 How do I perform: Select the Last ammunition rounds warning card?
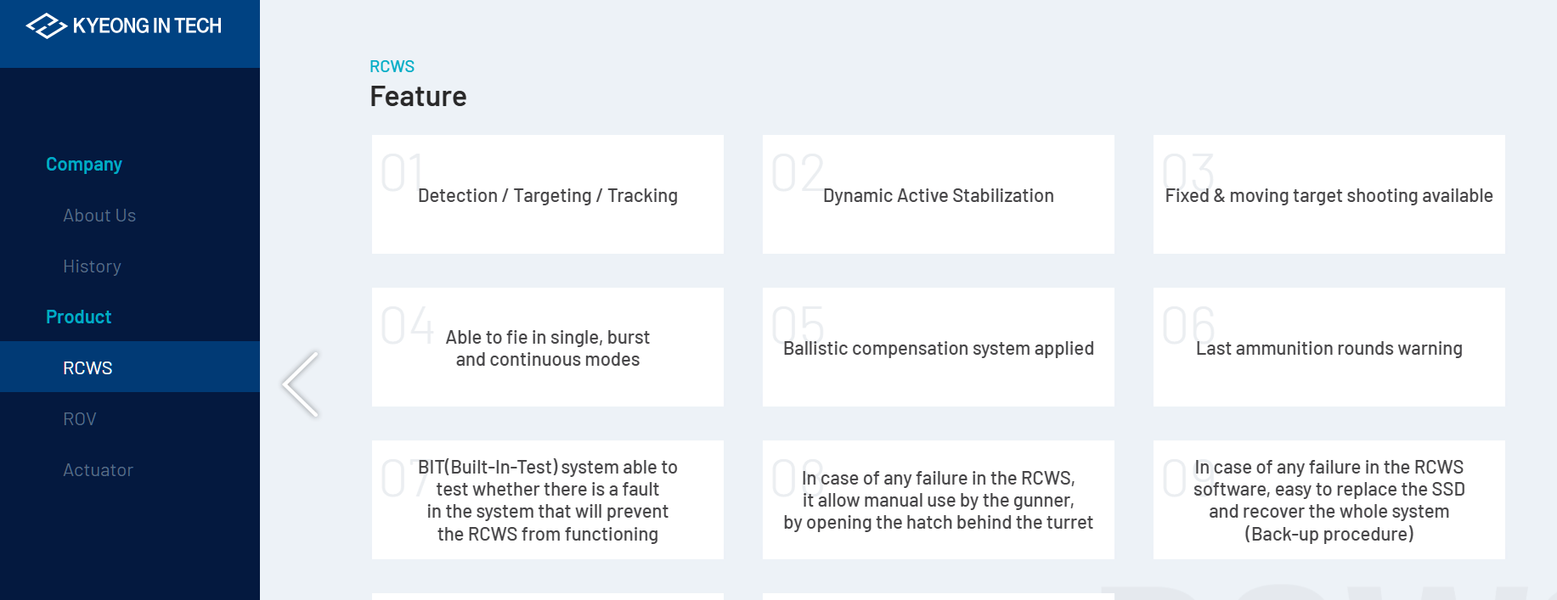tap(1329, 347)
